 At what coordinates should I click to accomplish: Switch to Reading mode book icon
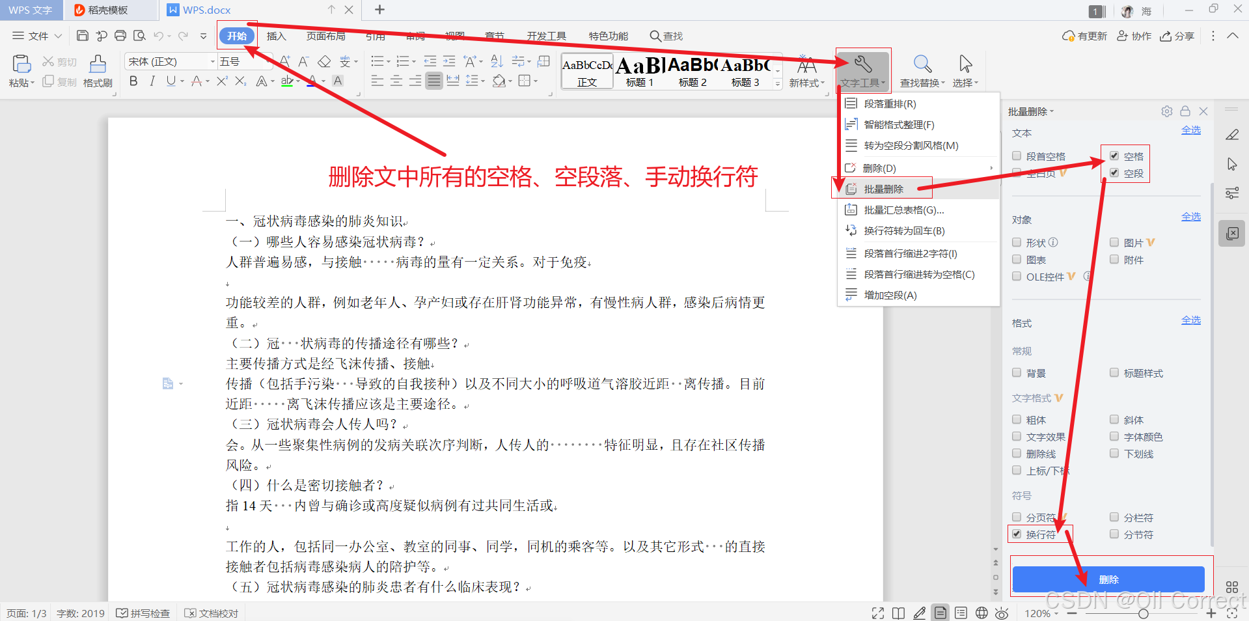(x=898, y=613)
